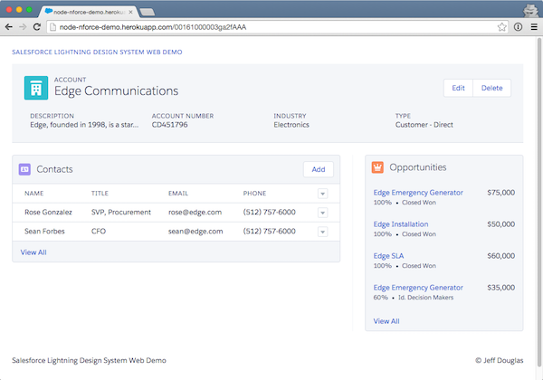Viewport: 543px width, 380px height.
Task: Click the Delete account button
Action: (491, 88)
